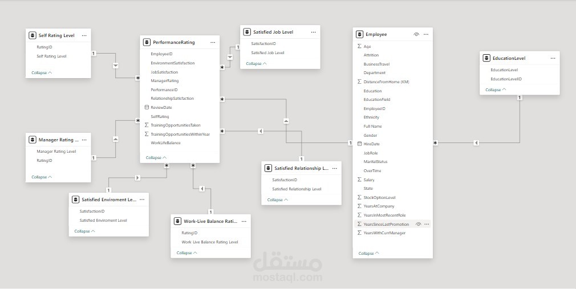Open more options menu on Employee table
Image resolution: width=576 pixels, height=289 pixels.
pyautogui.click(x=426, y=35)
